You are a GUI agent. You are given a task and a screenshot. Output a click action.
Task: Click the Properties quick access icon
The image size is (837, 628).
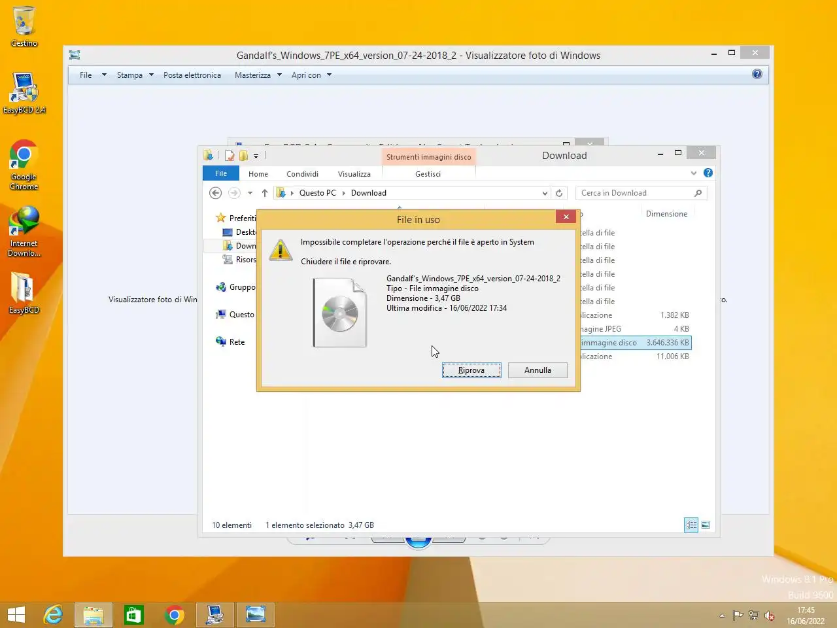(230, 156)
